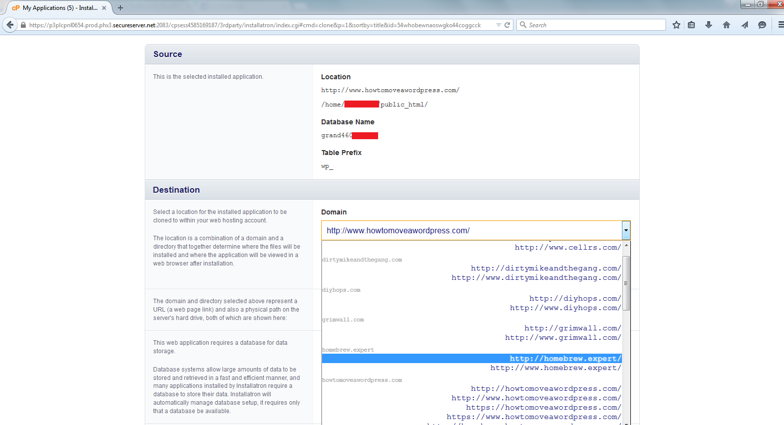Bookmark this page with star icon
The height and width of the screenshot is (425, 784).
point(676,25)
